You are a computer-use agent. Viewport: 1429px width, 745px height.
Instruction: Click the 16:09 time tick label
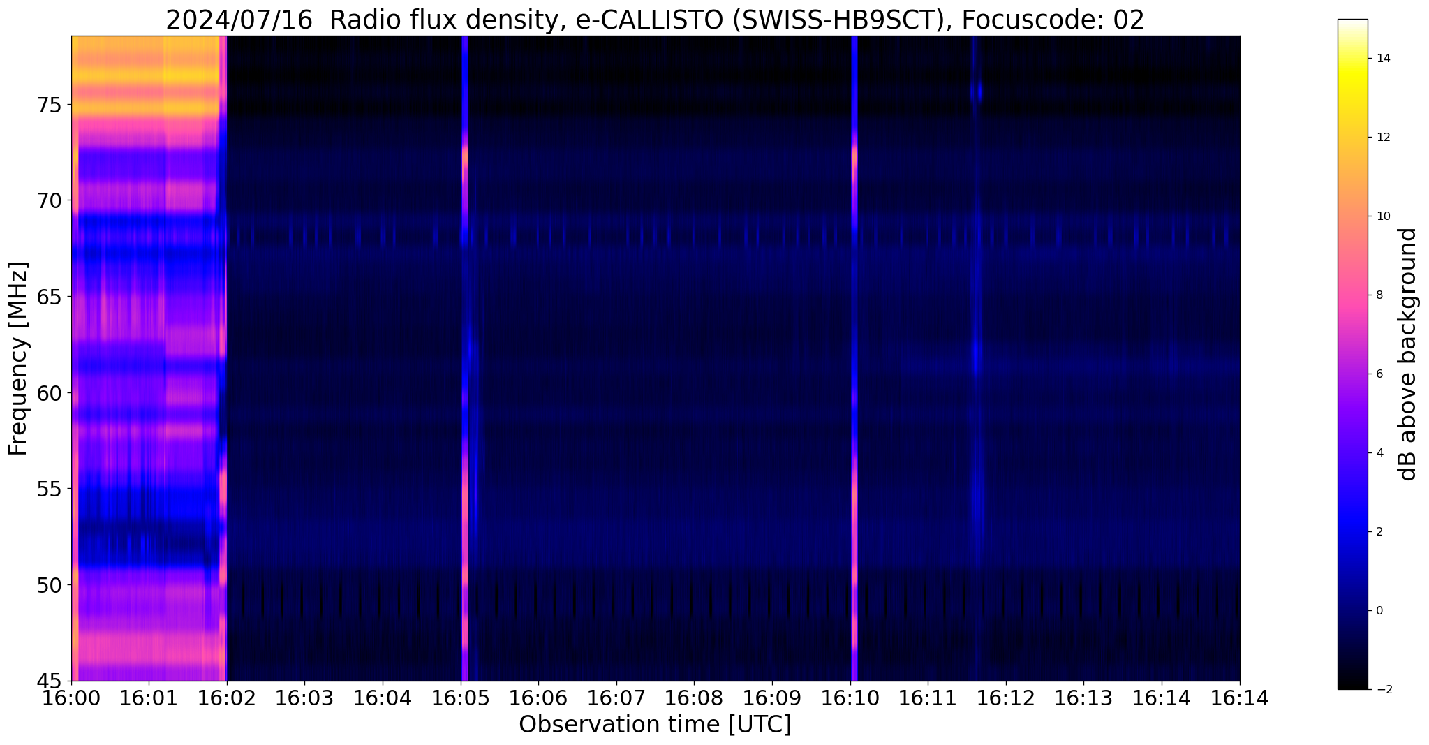coord(772,698)
